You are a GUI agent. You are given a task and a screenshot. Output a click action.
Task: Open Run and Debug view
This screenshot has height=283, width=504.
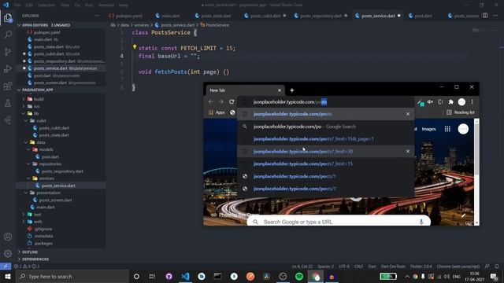point(8,69)
